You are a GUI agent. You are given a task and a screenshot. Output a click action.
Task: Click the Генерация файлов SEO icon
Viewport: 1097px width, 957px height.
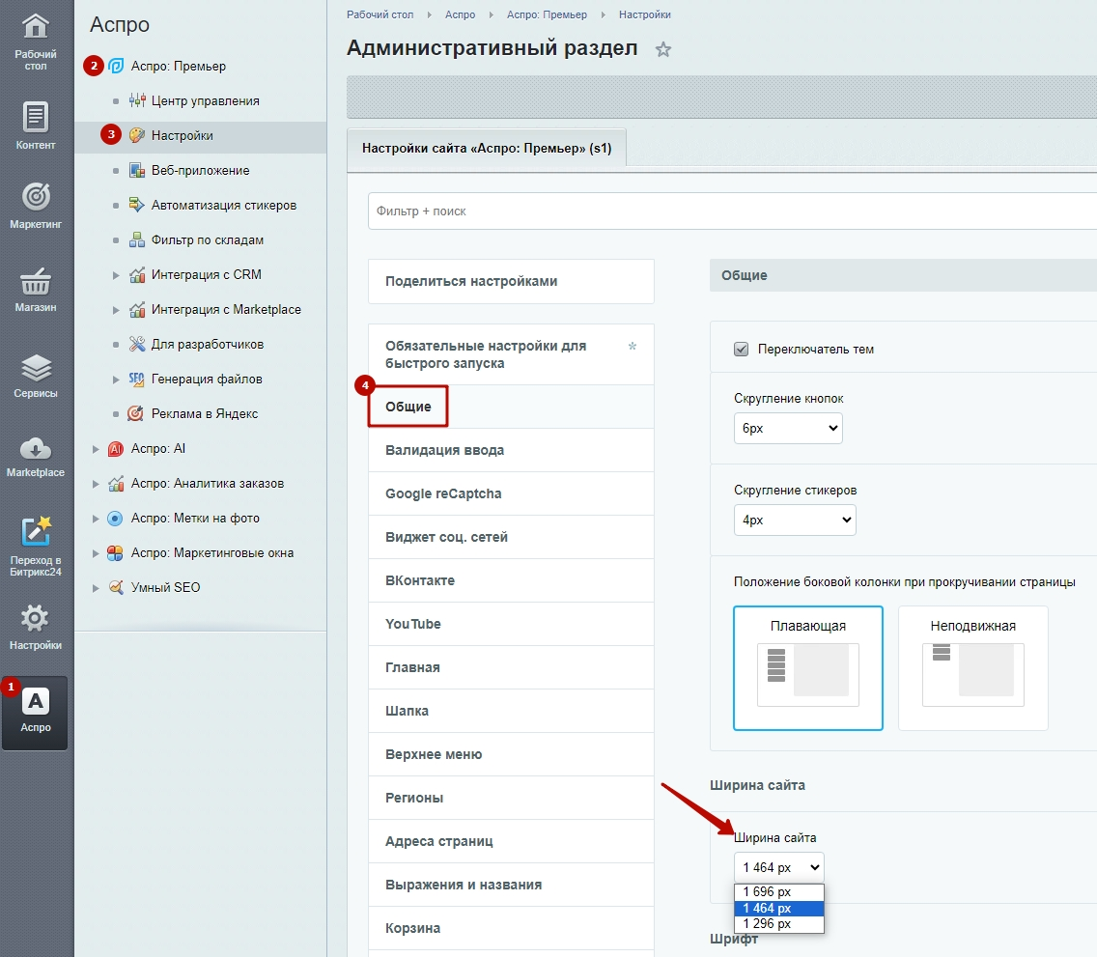click(137, 379)
